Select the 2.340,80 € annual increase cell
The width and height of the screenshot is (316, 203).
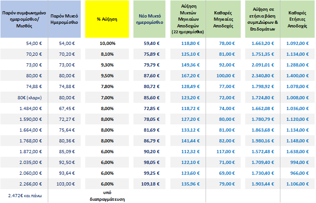[265, 75]
